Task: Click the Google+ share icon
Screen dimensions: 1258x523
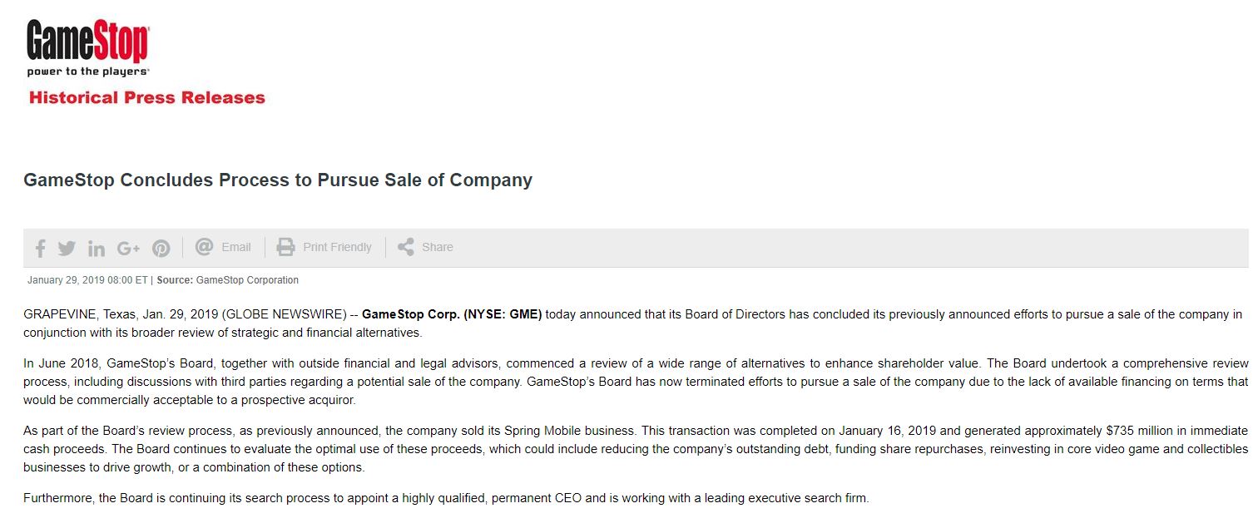Action: tap(128, 248)
